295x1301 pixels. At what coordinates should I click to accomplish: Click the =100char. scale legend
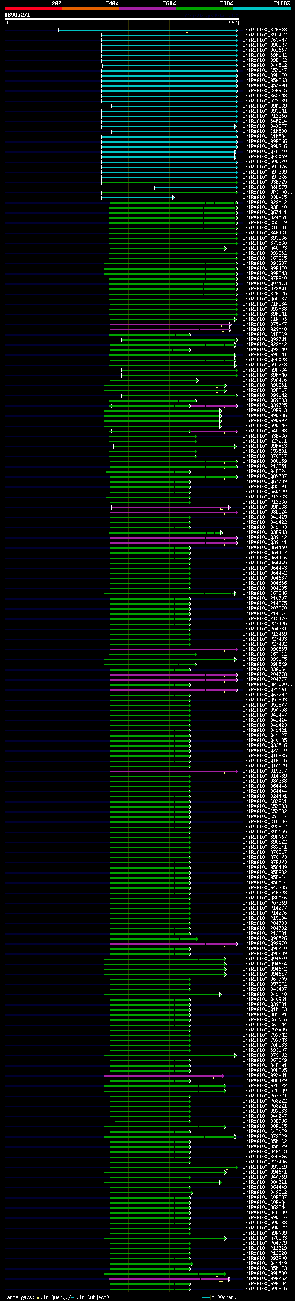coord(219,1297)
